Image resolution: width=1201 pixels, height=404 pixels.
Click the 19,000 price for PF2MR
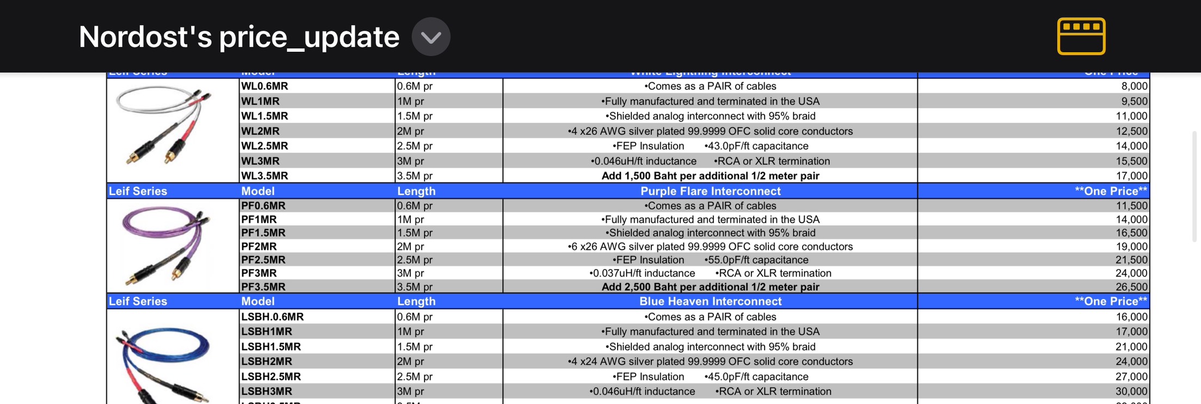(1131, 246)
